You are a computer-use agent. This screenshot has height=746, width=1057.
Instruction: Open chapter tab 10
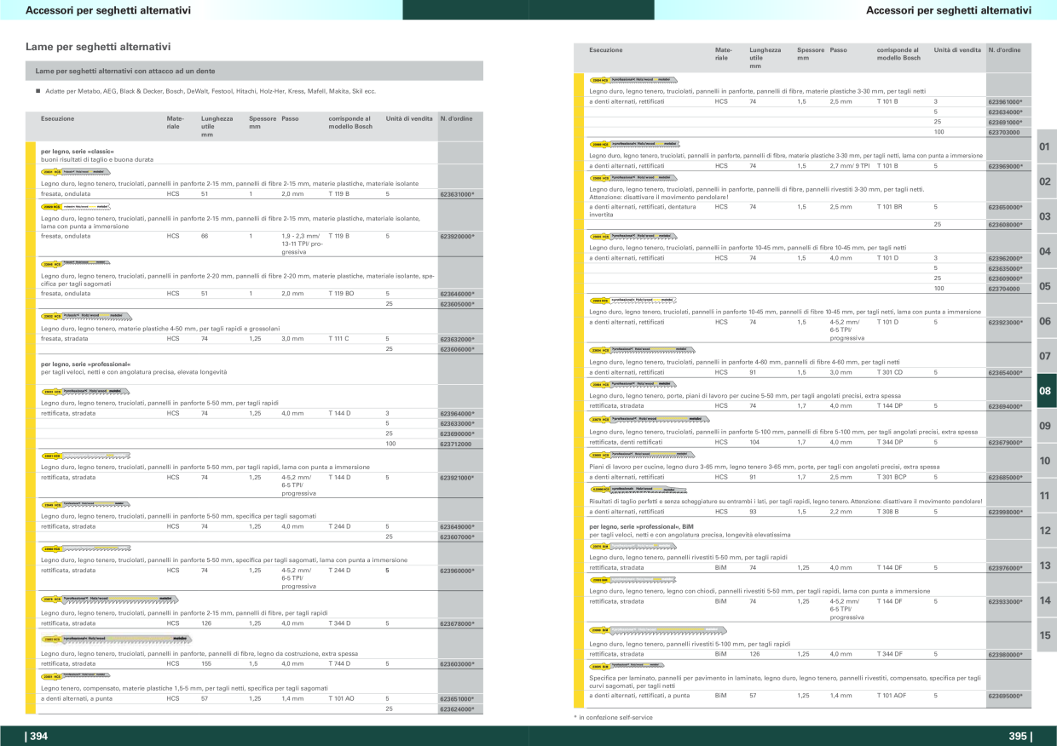1045,461
